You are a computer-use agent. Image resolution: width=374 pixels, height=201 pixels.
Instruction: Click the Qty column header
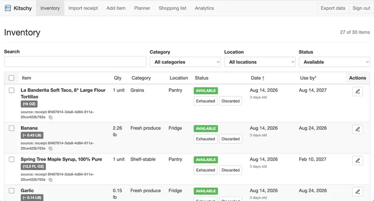point(117,78)
